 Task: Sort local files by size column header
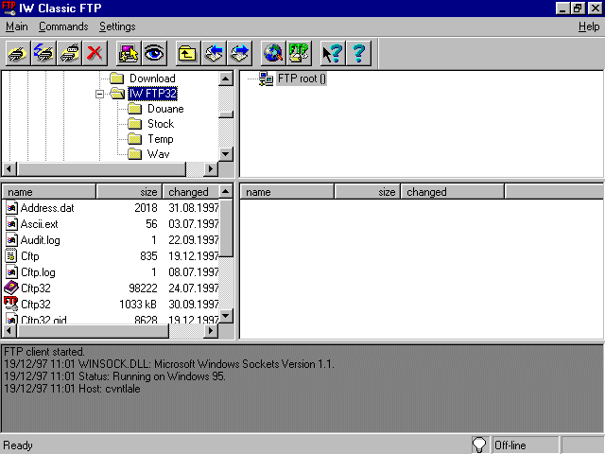coord(130,192)
